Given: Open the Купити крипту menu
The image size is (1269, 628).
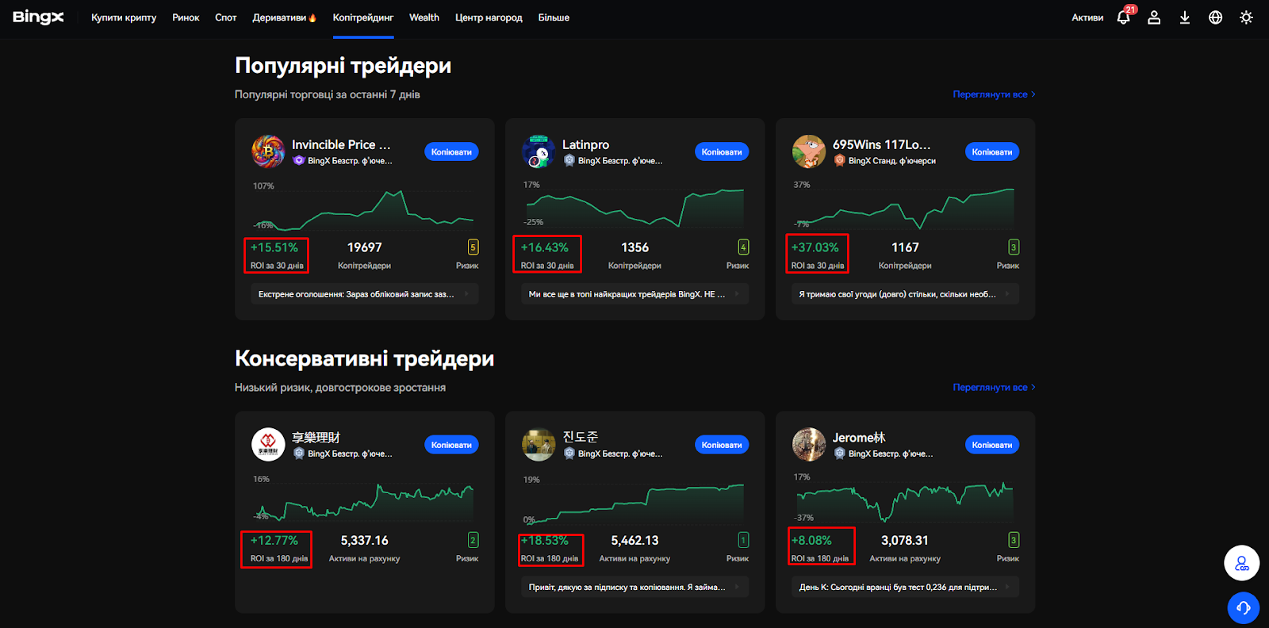Looking at the screenshot, I should (x=124, y=17).
